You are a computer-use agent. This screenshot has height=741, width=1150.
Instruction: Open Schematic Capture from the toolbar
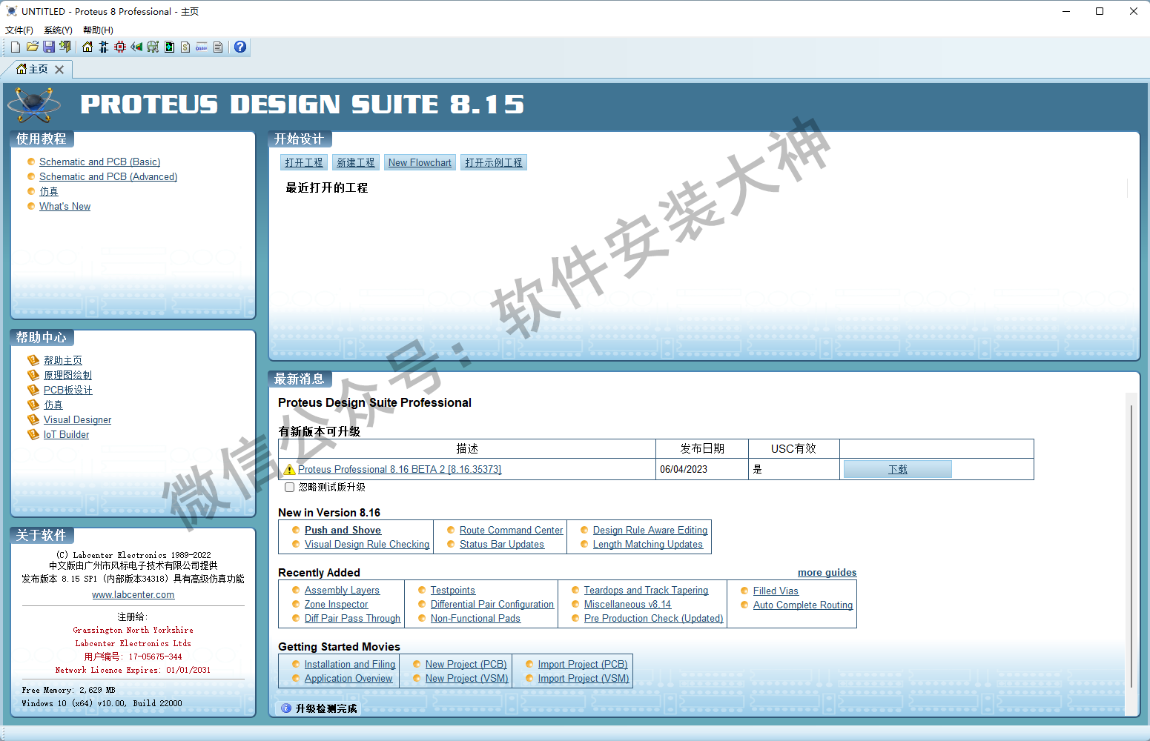coord(104,47)
